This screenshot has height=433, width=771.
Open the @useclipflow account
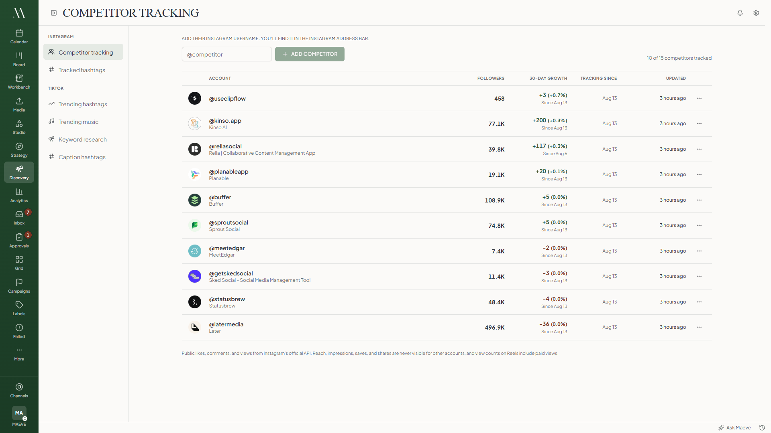(227, 99)
